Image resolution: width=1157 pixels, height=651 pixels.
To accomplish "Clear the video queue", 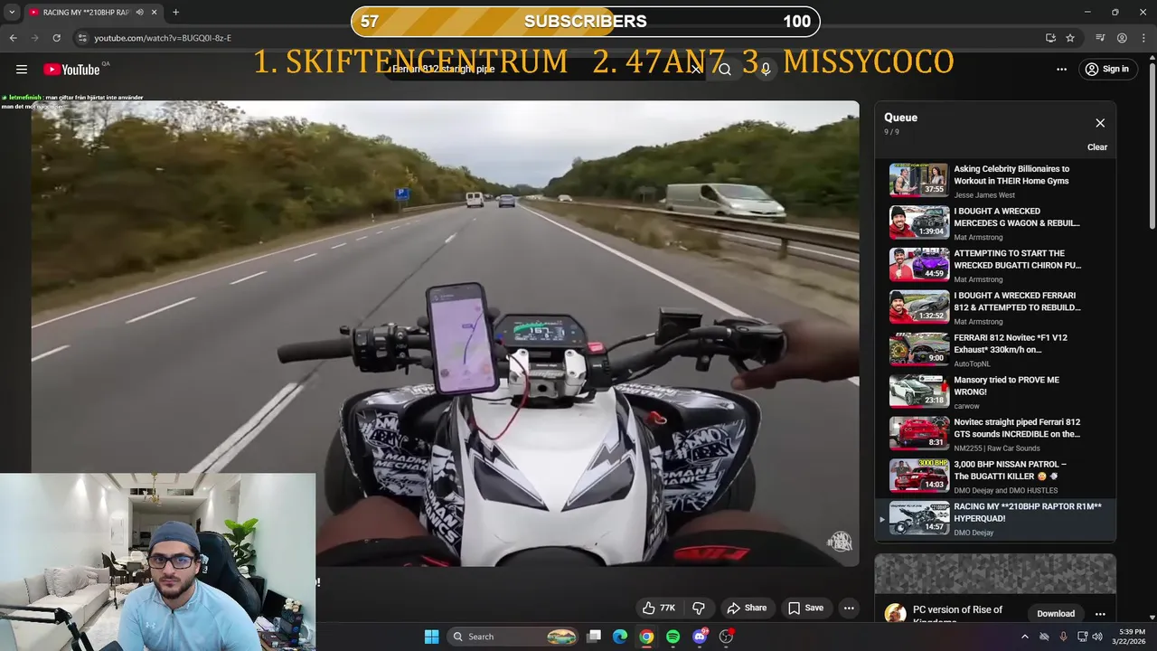I will click(x=1097, y=147).
